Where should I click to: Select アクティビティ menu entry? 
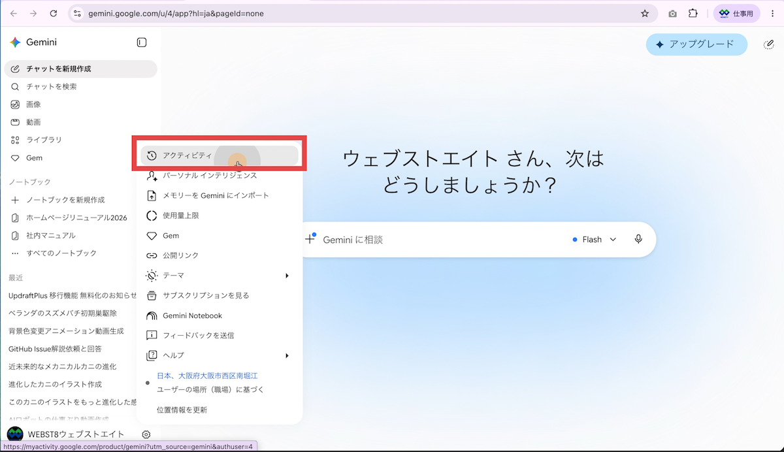click(220, 155)
